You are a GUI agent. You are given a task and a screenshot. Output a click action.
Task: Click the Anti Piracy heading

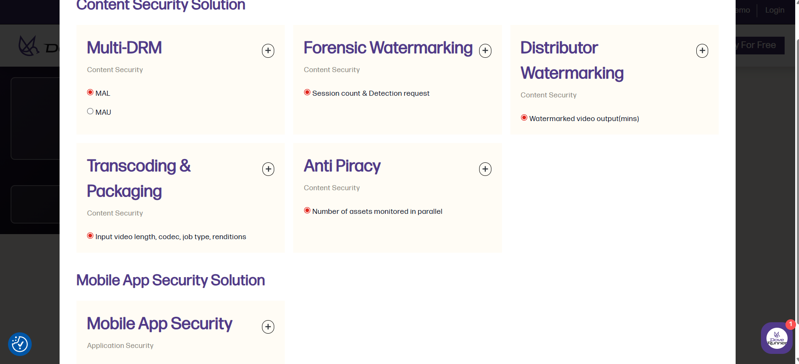tap(342, 166)
